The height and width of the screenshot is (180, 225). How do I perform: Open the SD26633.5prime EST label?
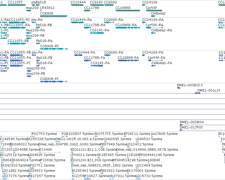pos(42,171)
